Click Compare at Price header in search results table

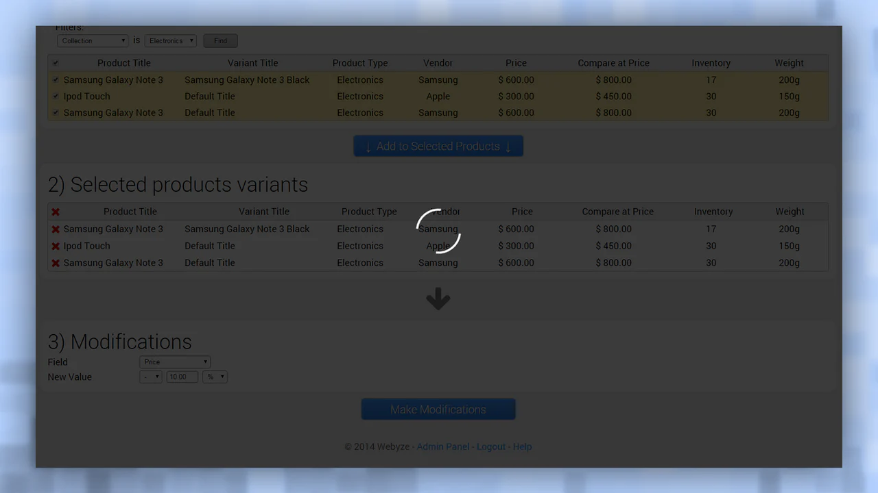(613, 63)
